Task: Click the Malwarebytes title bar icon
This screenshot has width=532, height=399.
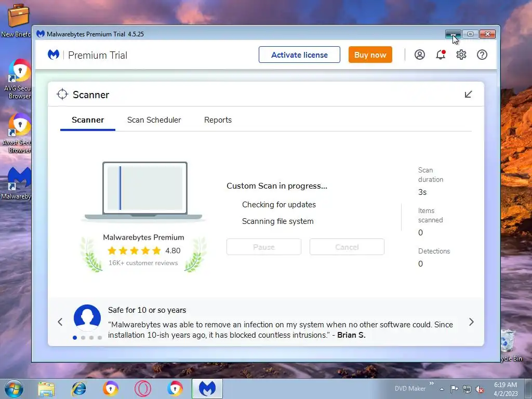Action: coord(41,34)
